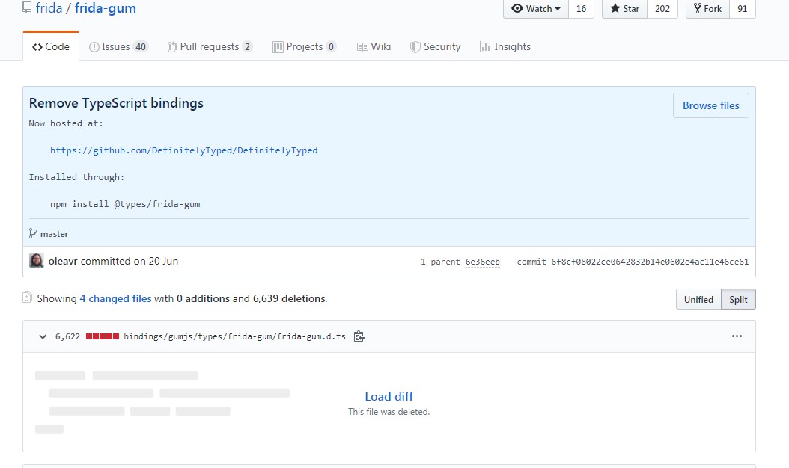The height and width of the screenshot is (468, 789).
Task: Collapse the frida-gum.d.ts file diff
Action: coord(43,337)
